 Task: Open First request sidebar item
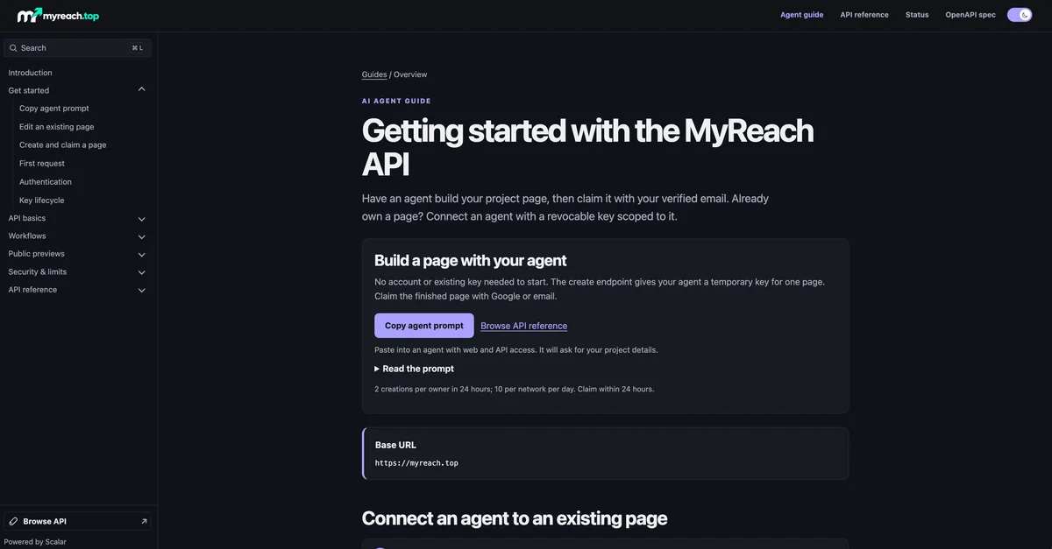[42, 164]
